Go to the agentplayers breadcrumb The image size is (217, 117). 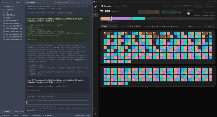pos(37,115)
